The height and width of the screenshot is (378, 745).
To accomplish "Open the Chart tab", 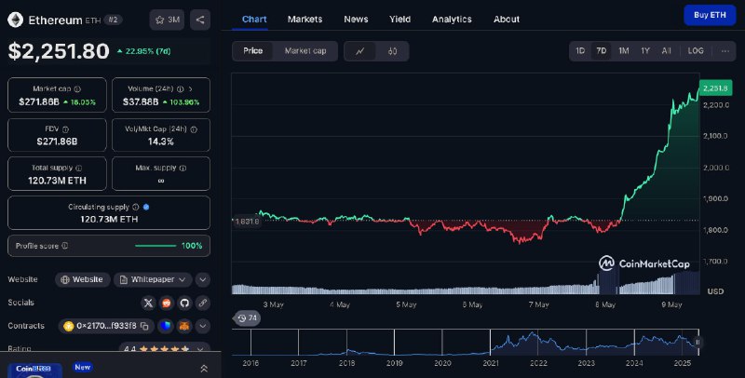I will (254, 20).
